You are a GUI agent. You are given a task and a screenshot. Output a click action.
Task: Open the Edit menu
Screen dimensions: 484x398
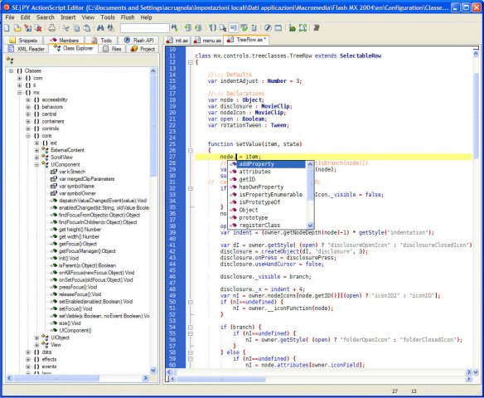pos(26,17)
